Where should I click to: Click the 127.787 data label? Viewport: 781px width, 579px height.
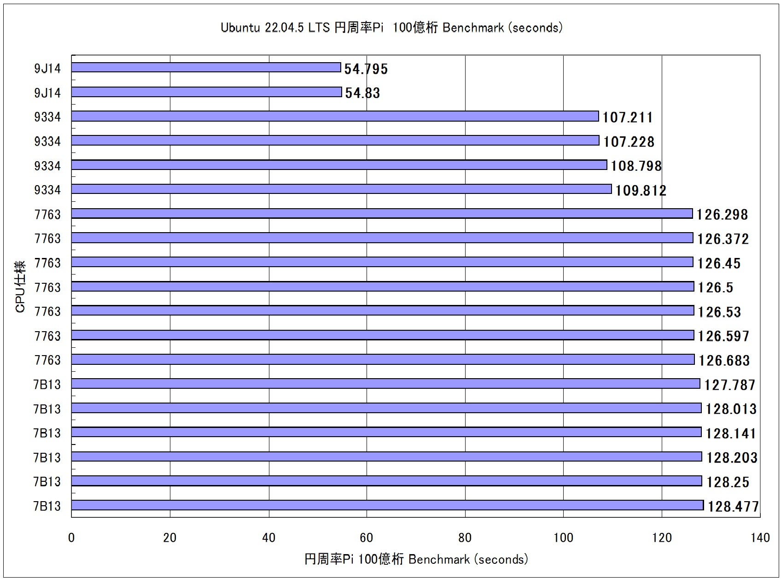[x=729, y=385]
